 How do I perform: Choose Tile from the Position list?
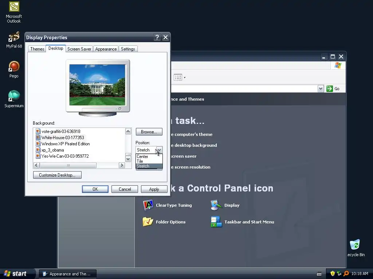(149, 161)
